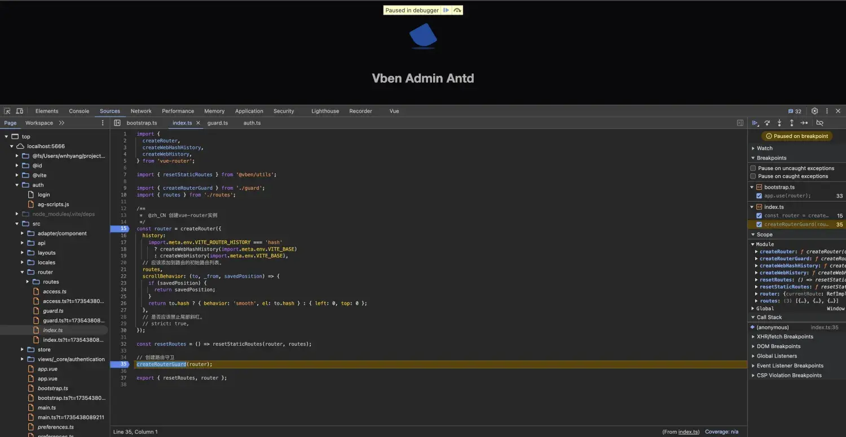Expand the routes folder under router

[27, 282]
